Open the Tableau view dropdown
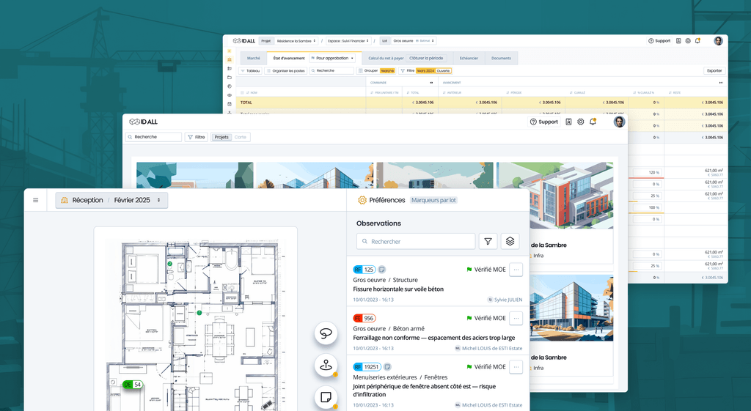751x411 pixels. [x=250, y=71]
